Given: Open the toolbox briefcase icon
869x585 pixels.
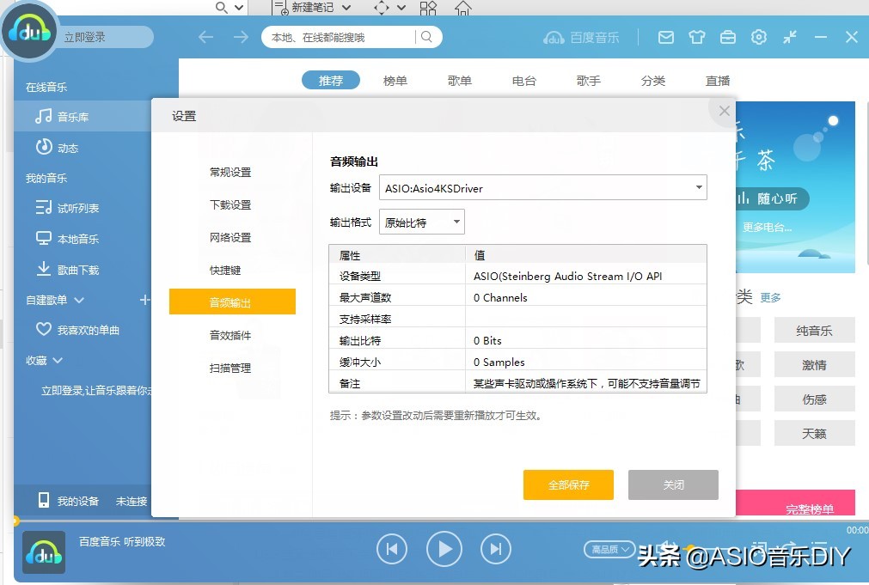Looking at the screenshot, I should pos(727,37).
